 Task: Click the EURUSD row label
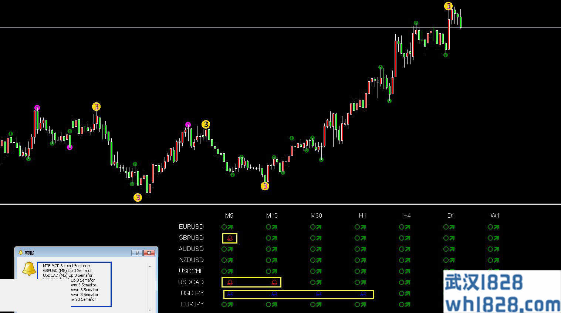[191, 227]
